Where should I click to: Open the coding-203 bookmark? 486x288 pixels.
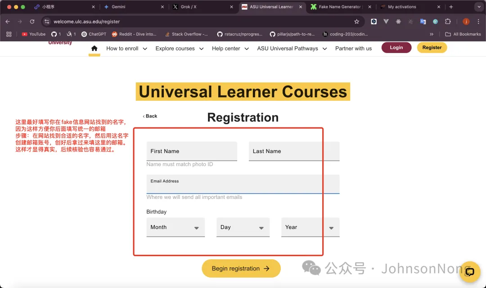(x=345, y=34)
